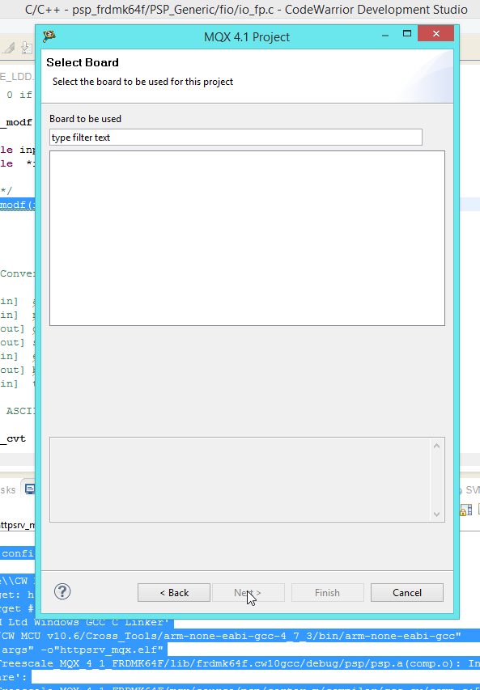Click the scroll lock icon in console toolbar

tap(465, 511)
